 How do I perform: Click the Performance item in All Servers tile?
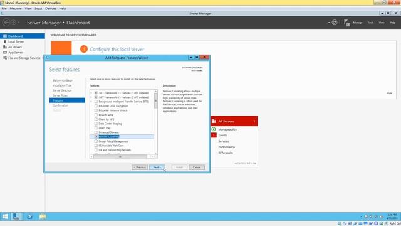(227, 147)
